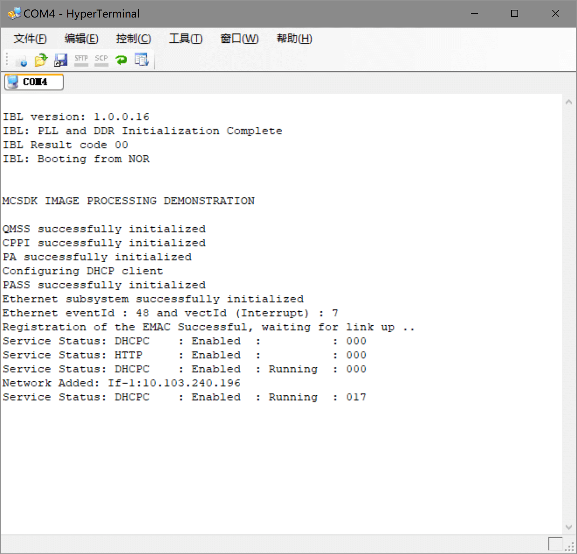This screenshot has height=554, width=577.
Task: Open the 窗口(W) menu
Action: click(x=240, y=39)
